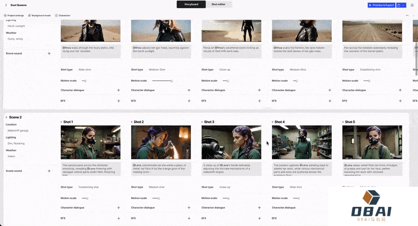Open the Characters panel
This screenshot has width=418, height=226.
pos(63,15)
